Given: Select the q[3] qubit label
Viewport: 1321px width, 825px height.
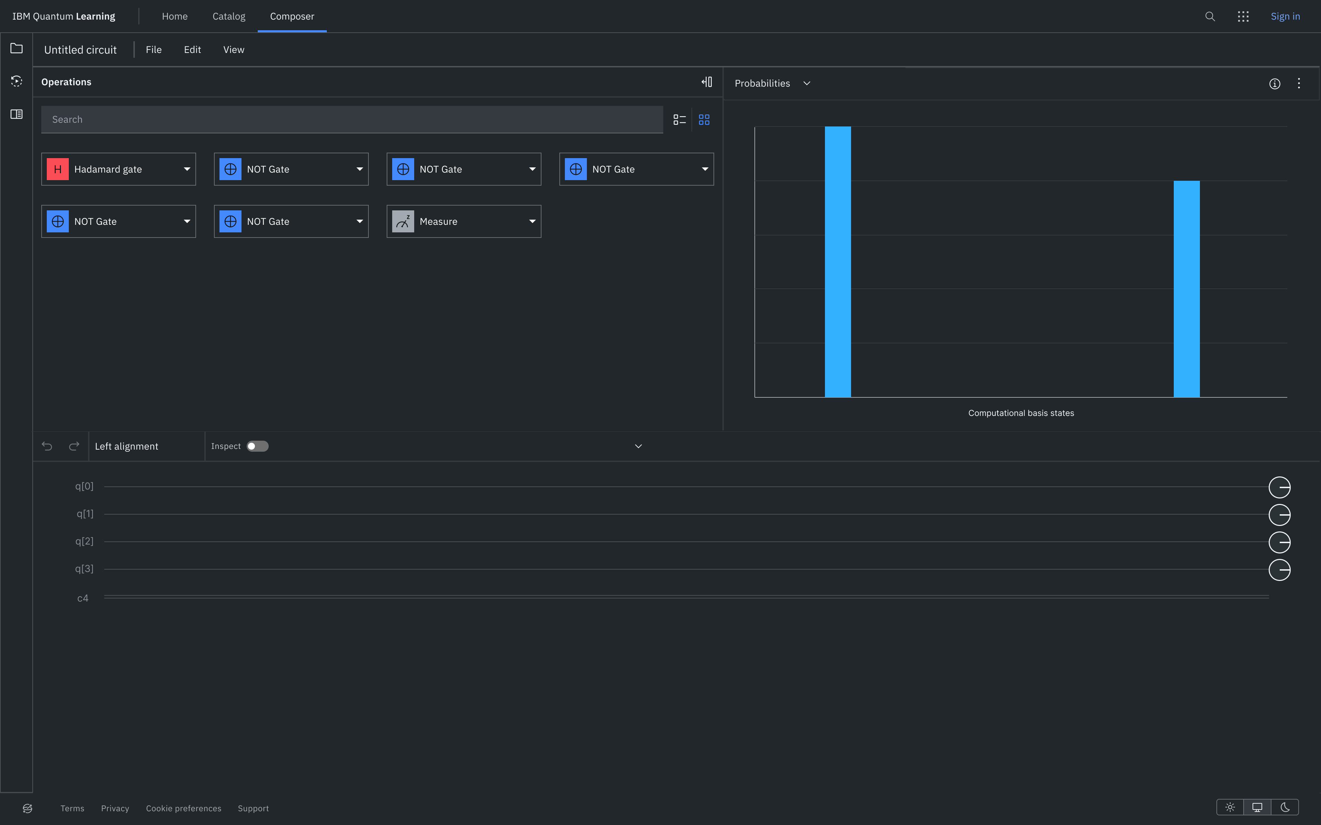Looking at the screenshot, I should click(84, 569).
